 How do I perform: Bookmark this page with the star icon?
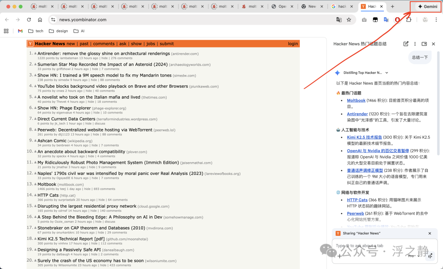tap(349, 20)
